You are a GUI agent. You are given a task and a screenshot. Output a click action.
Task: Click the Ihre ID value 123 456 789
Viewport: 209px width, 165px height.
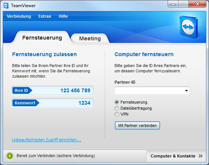(x=75, y=90)
